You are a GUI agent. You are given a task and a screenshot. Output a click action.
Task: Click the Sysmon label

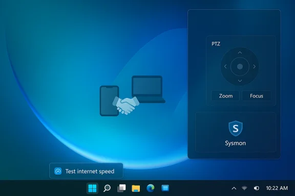[x=236, y=143]
